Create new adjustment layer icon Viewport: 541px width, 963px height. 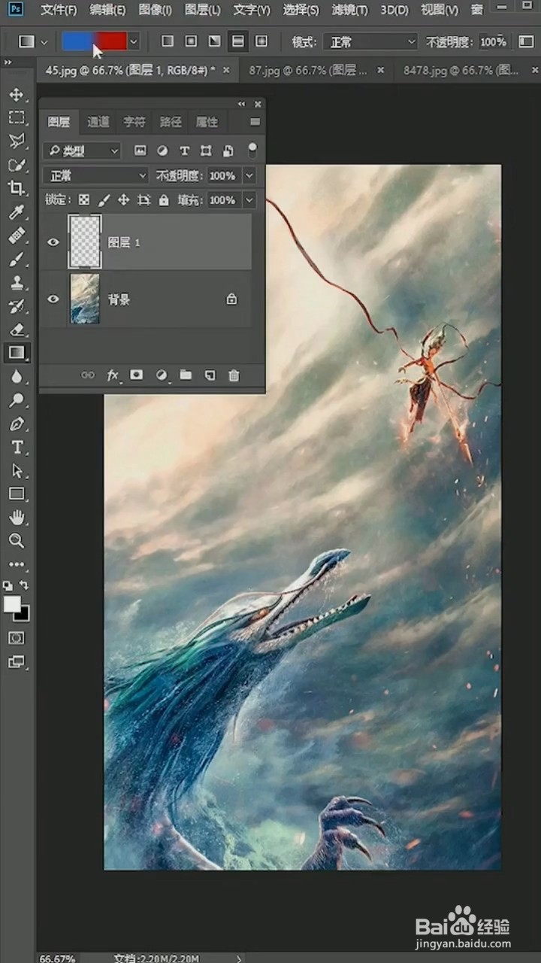tap(162, 375)
